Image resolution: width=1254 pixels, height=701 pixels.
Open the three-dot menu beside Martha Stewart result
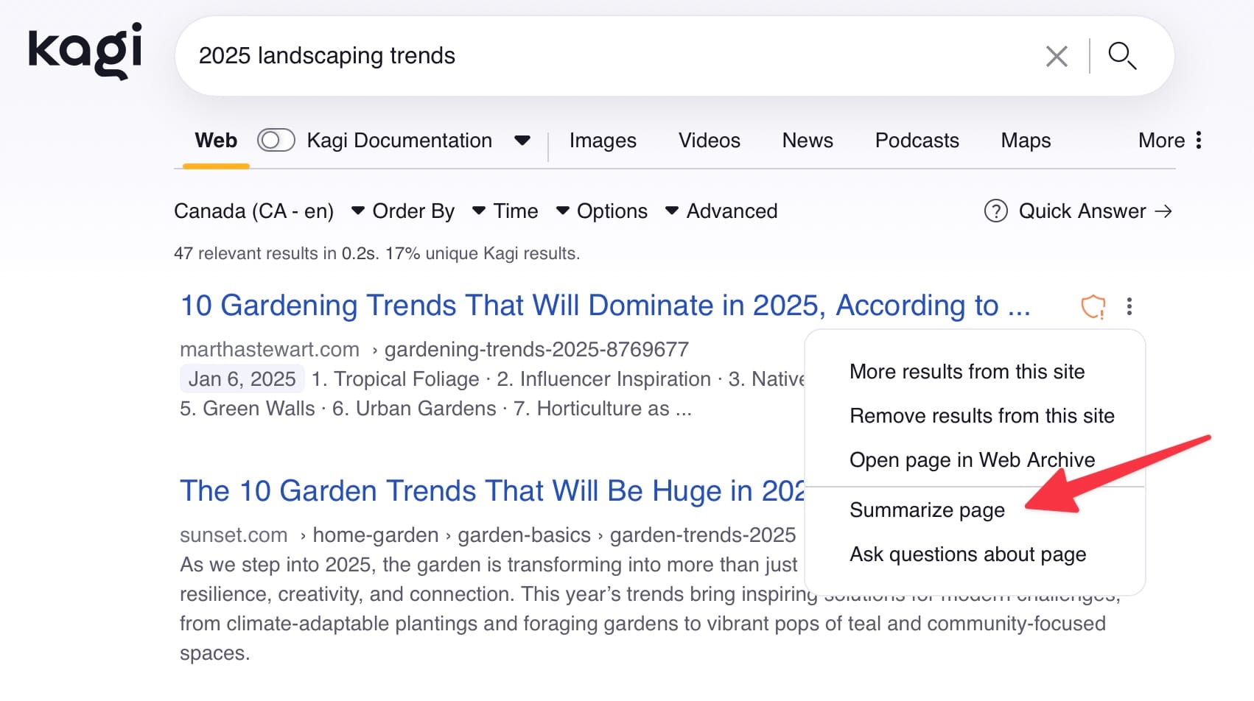coord(1129,306)
